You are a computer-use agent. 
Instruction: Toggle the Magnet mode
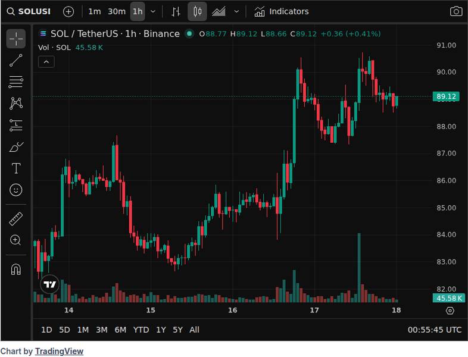16,269
